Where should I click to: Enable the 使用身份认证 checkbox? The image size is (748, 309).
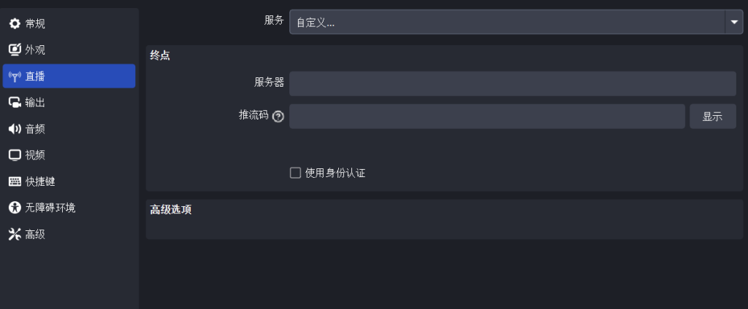[x=295, y=173]
